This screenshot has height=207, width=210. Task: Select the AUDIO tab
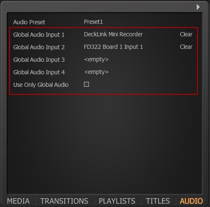(191, 201)
